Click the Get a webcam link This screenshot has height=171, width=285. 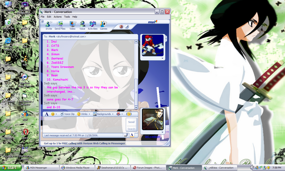pos(153,136)
